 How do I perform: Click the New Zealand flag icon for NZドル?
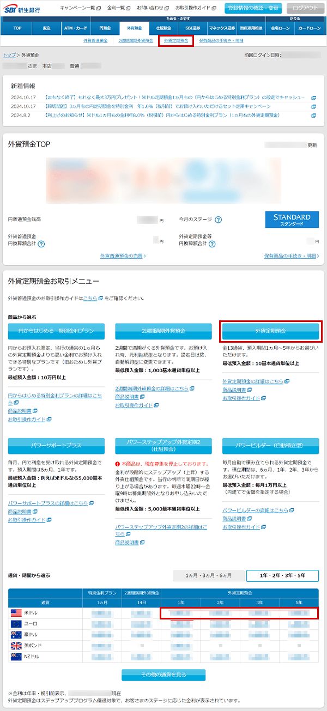coord(16,657)
